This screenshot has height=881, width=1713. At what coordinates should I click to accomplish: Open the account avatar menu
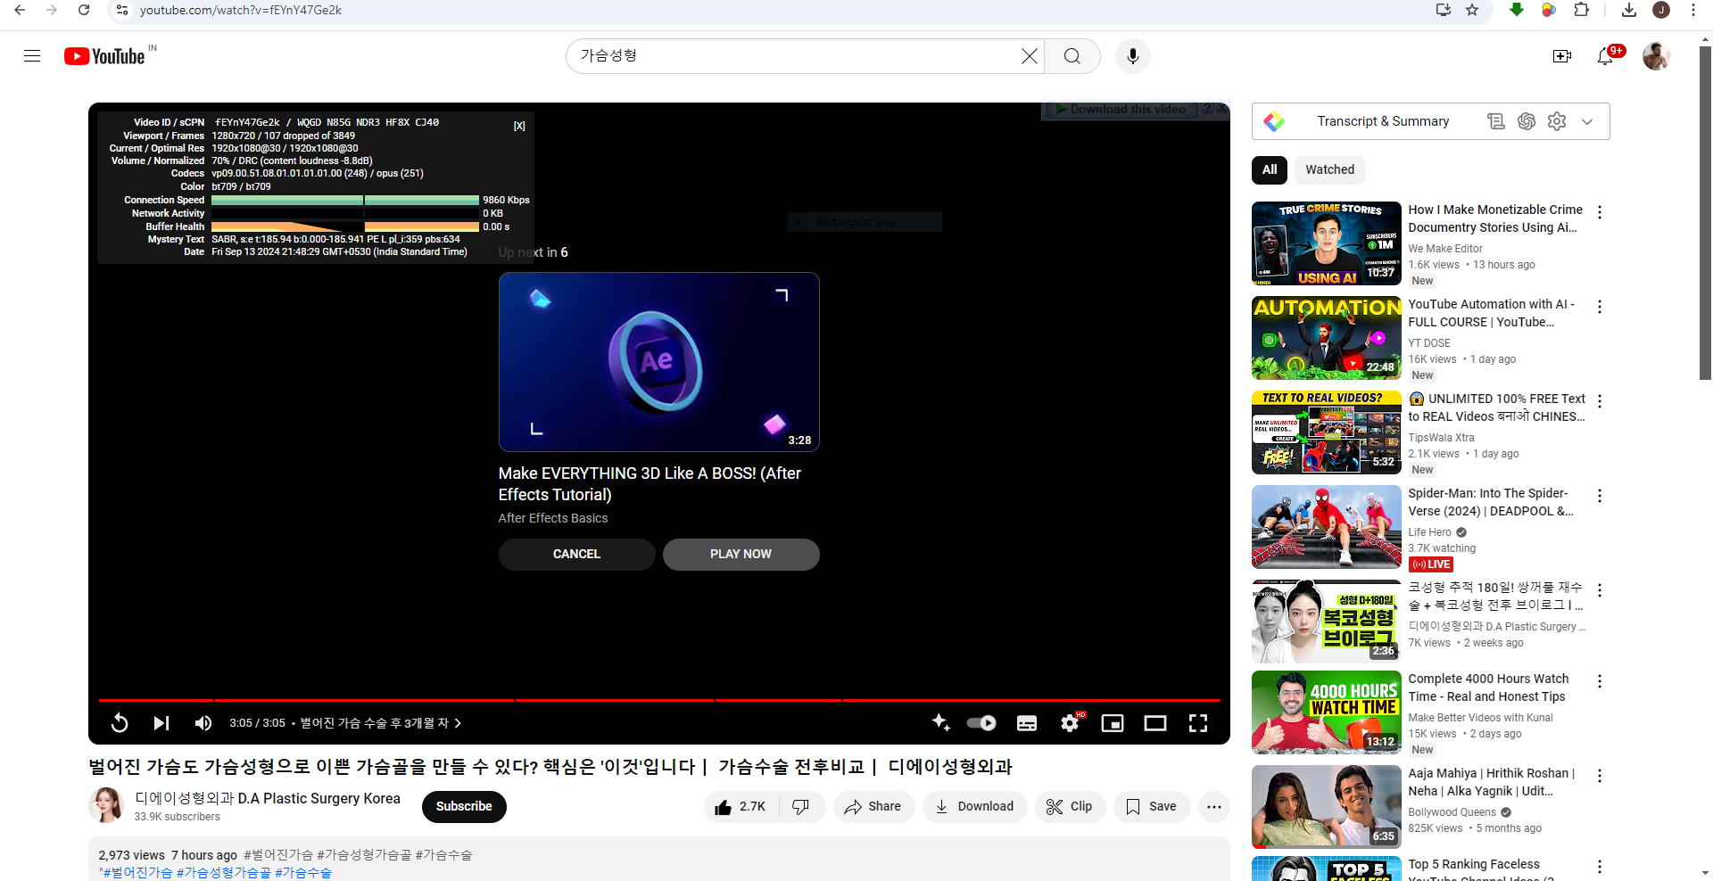pos(1657,56)
